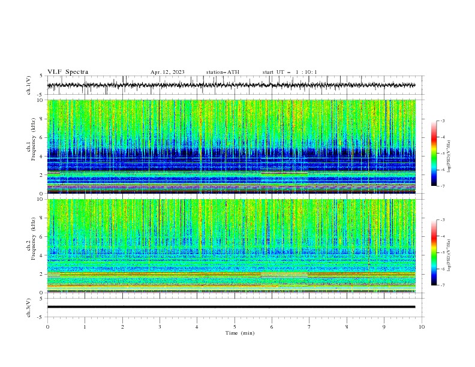The height and width of the screenshot is (367, 475).
Task: Click time axis tick label "1"
Action: point(85,327)
